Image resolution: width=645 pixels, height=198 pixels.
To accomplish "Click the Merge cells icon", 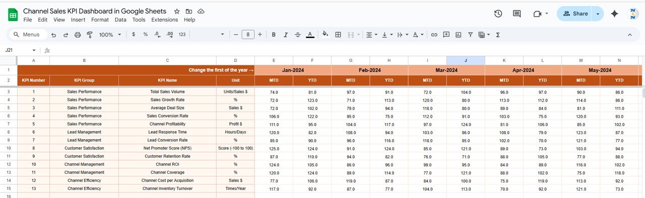I will click(x=351, y=35).
